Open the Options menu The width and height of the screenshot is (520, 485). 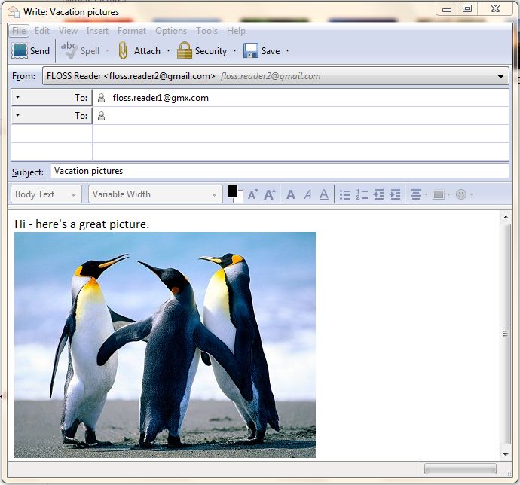(171, 31)
